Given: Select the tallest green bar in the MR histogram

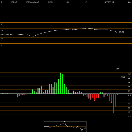Looking at the screenshot, I should [x=61, y=83].
